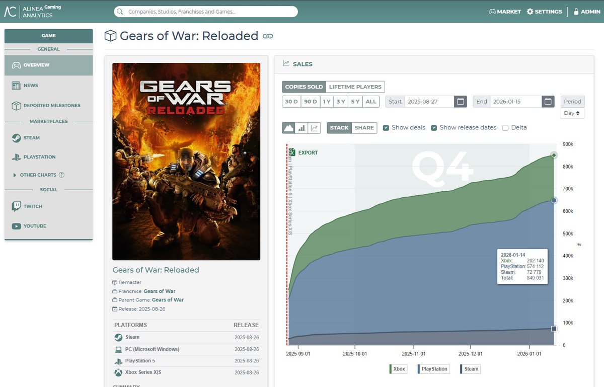
Task: Uncheck the Show release dates checkbox
Action: pos(434,128)
